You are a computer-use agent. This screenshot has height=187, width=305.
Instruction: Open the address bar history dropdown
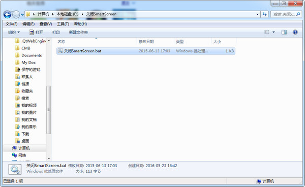coord(257,14)
